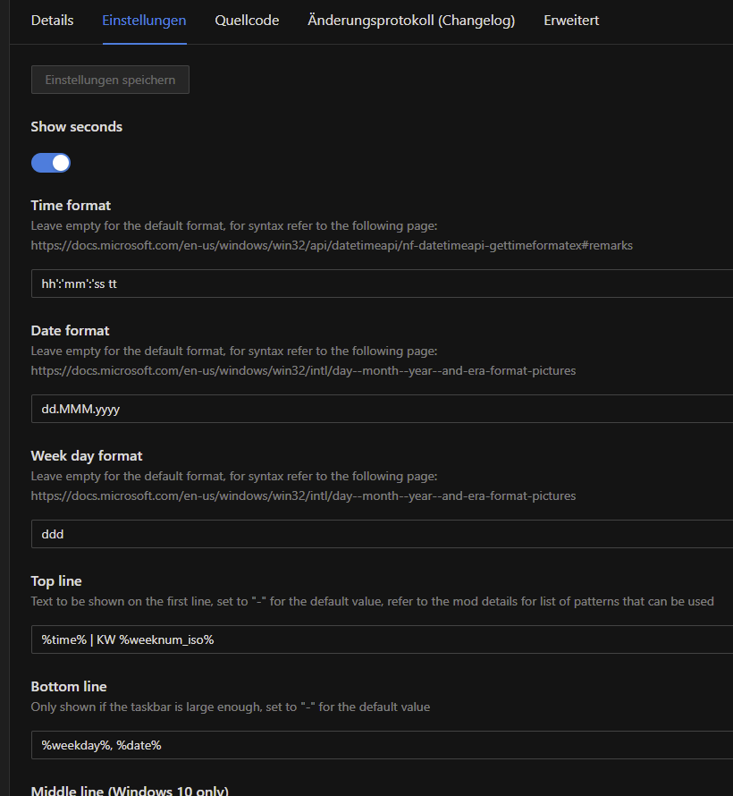Image resolution: width=733 pixels, height=796 pixels.
Task: Click the docs URL under Date format
Action: pyautogui.click(x=303, y=370)
